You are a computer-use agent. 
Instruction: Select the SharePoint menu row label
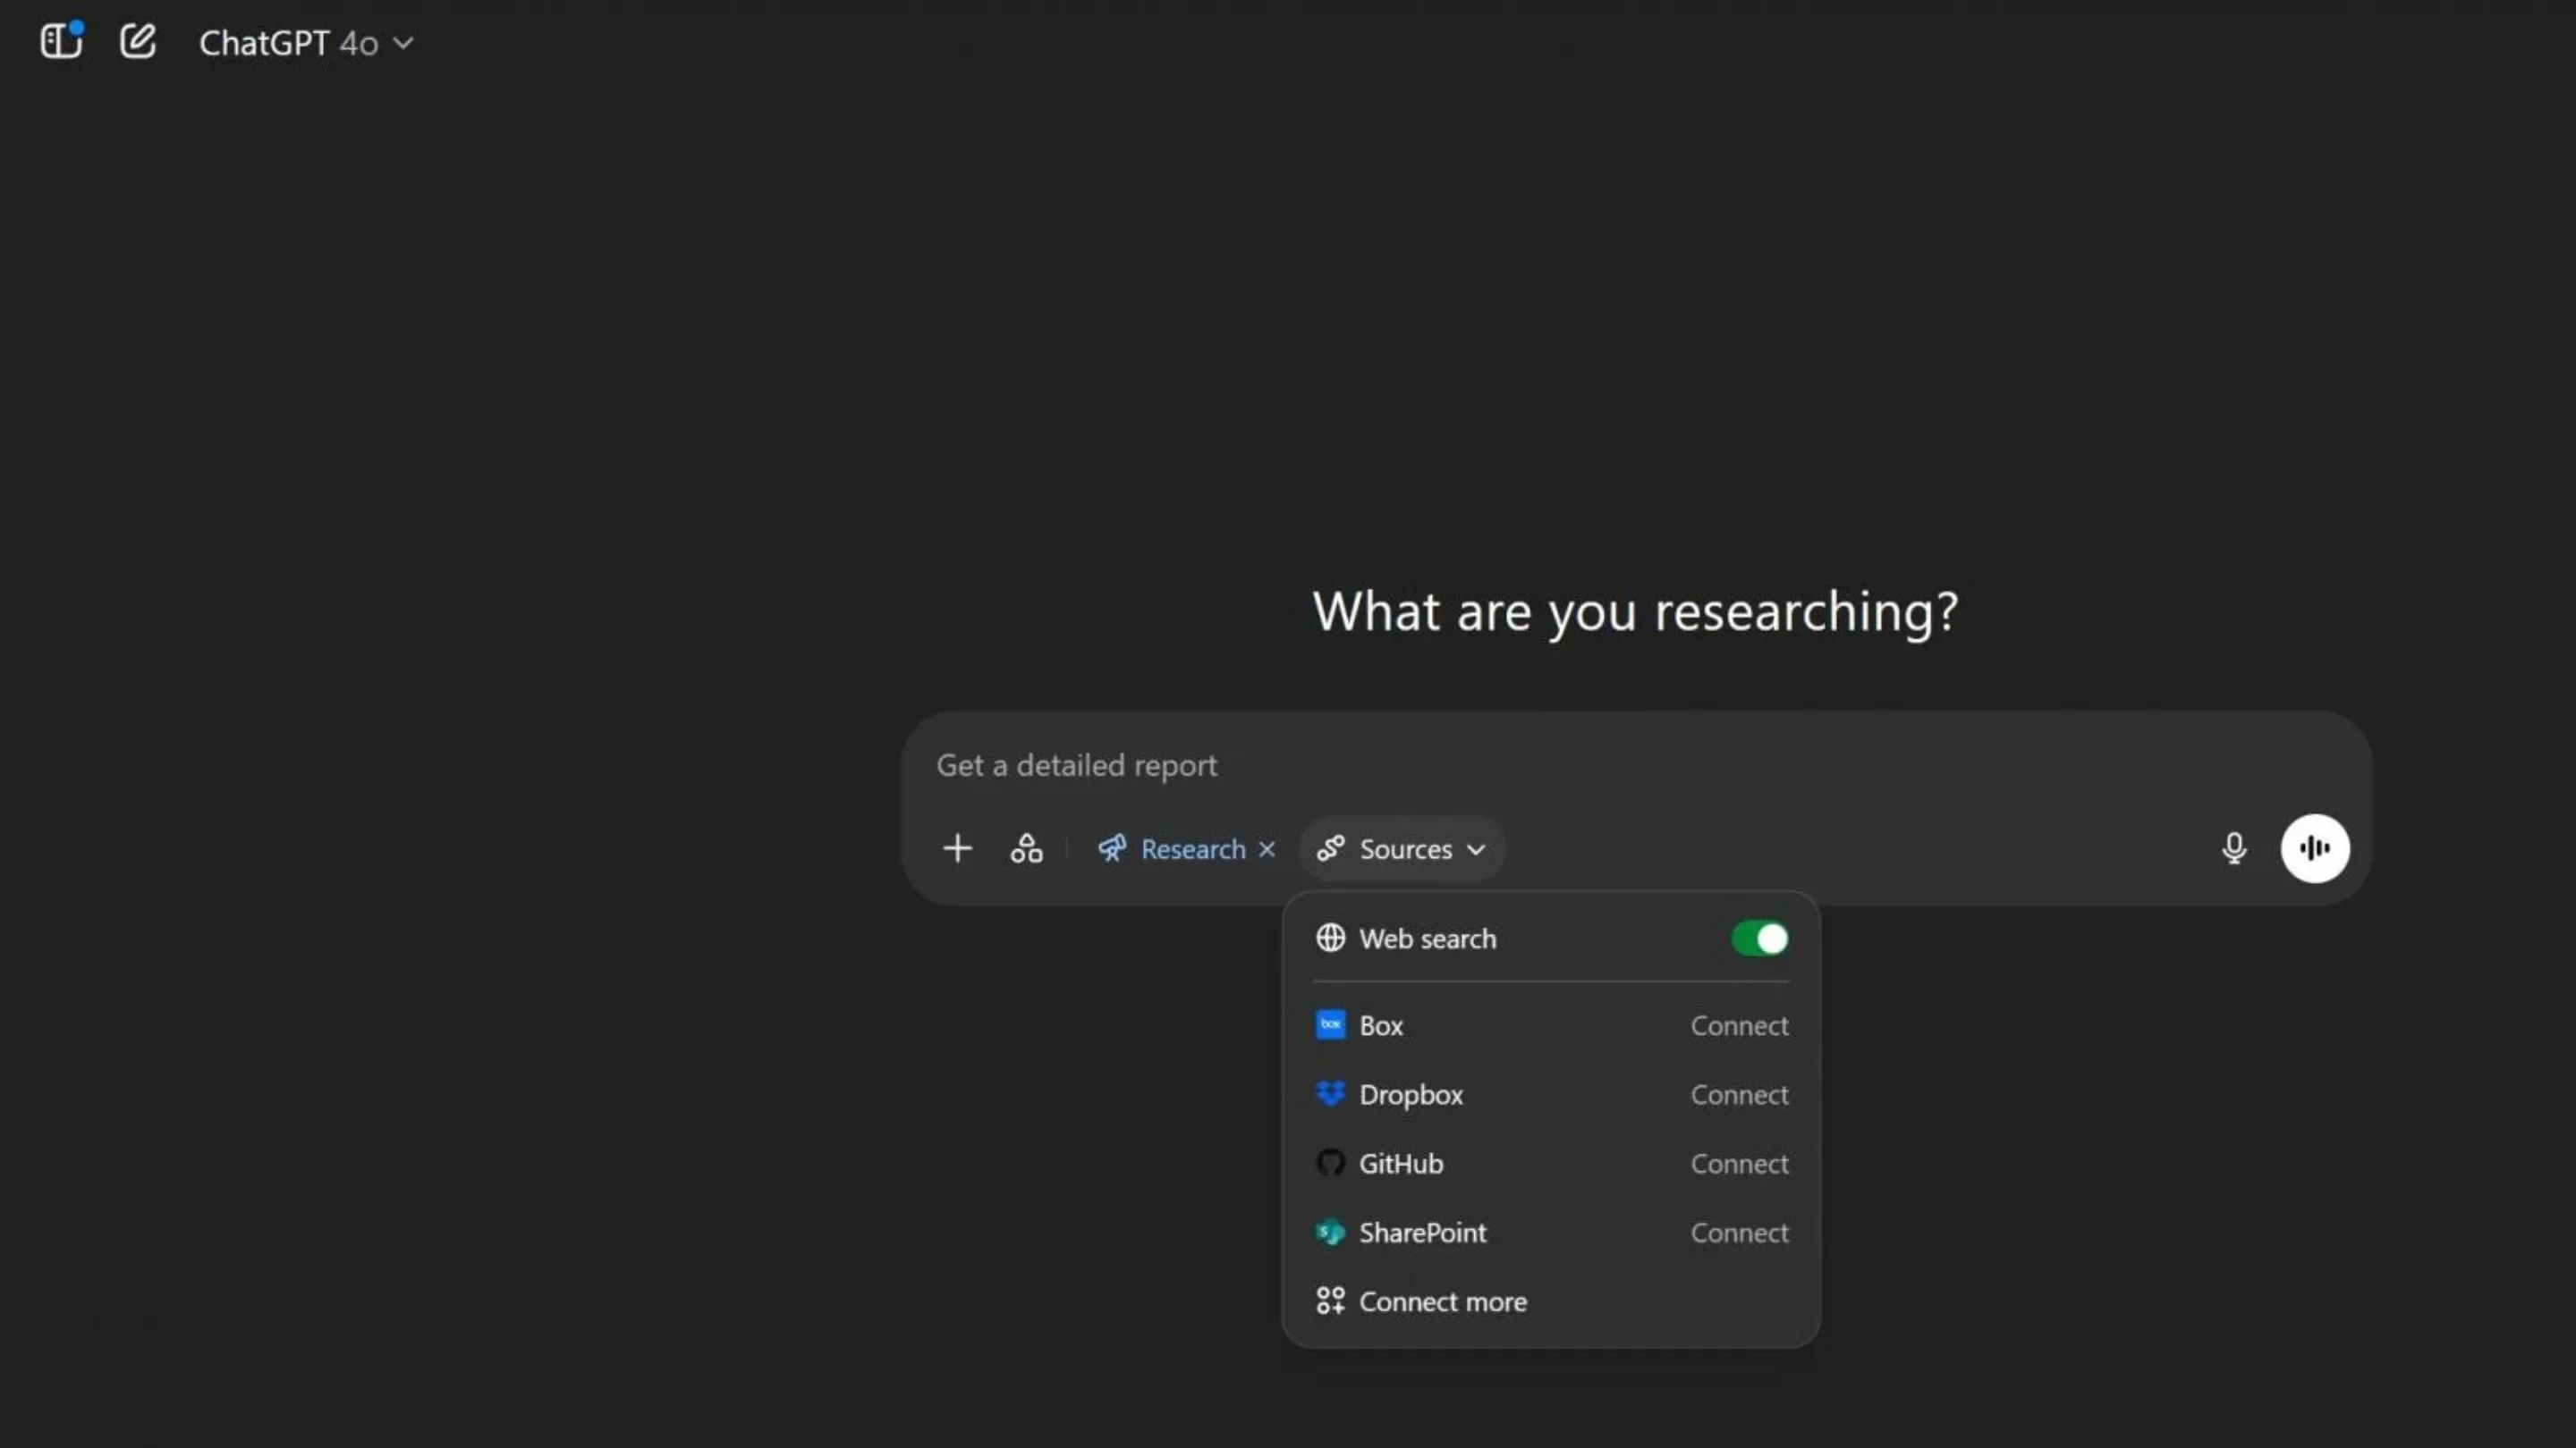(1423, 1233)
